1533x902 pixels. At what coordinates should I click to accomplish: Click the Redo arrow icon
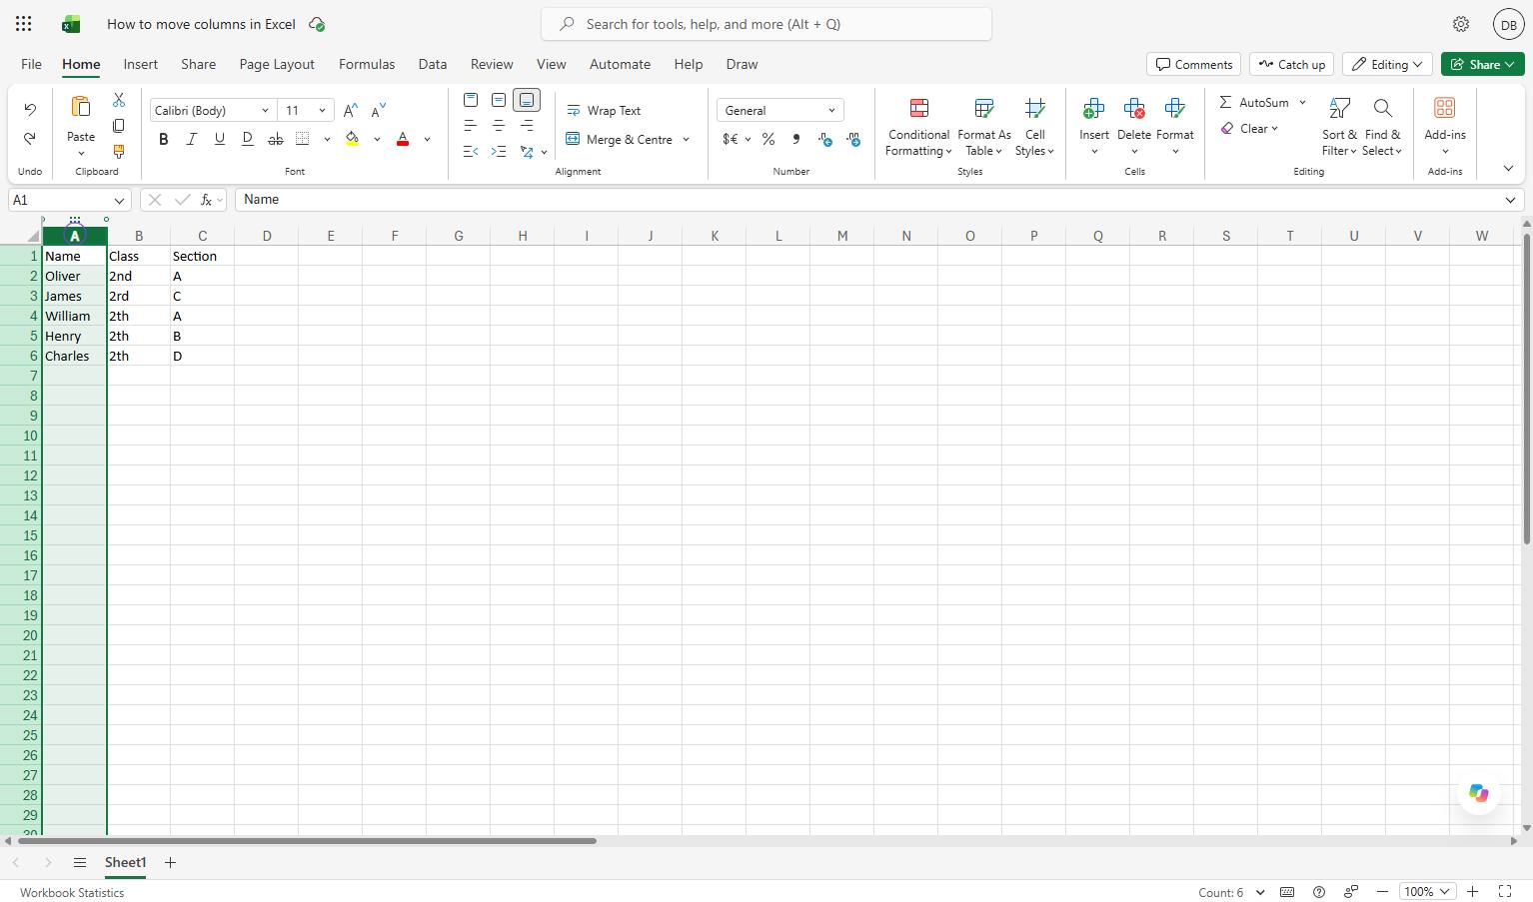(x=30, y=139)
